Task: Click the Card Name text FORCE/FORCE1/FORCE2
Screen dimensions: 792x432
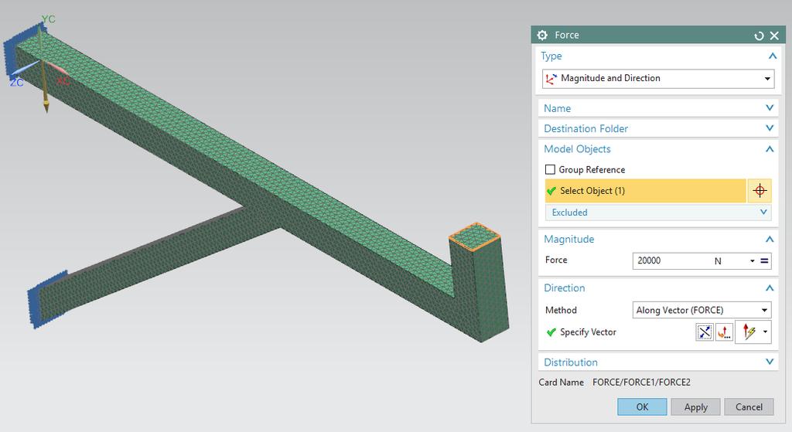Action: click(641, 382)
